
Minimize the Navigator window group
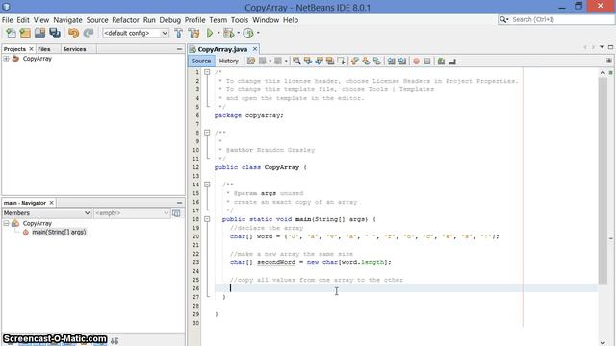(180, 203)
